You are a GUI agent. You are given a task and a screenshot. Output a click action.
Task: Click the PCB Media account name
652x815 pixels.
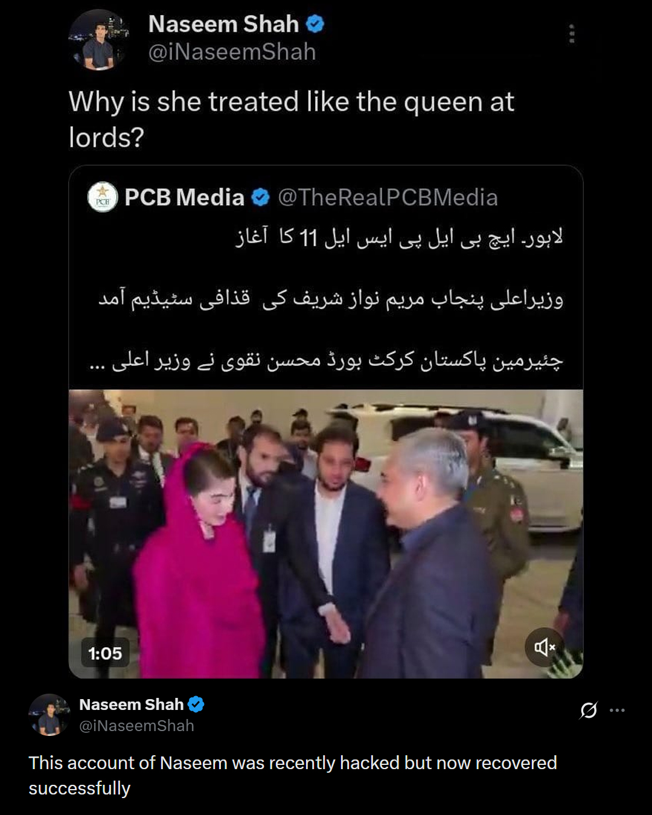(x=184, y=197)
